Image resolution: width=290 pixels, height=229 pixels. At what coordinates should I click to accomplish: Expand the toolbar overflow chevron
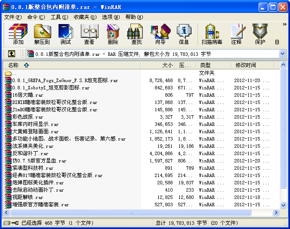[285, 24]
